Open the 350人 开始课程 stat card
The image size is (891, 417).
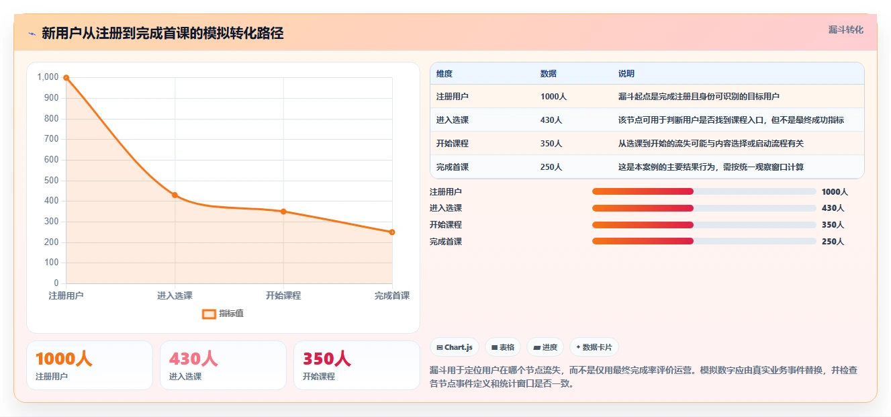pyautogui.click(x=357, y=365)
